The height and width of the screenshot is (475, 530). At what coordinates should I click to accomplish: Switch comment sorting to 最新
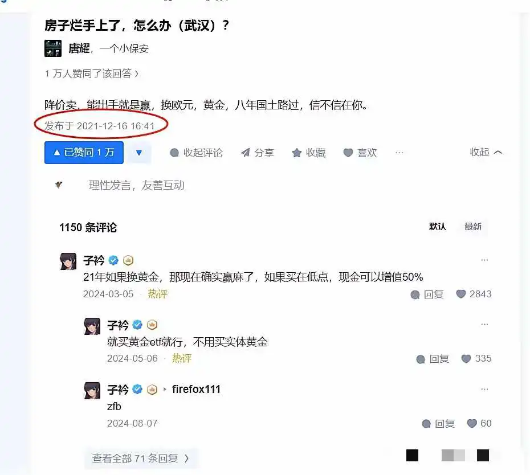click(x=473, y=226)
